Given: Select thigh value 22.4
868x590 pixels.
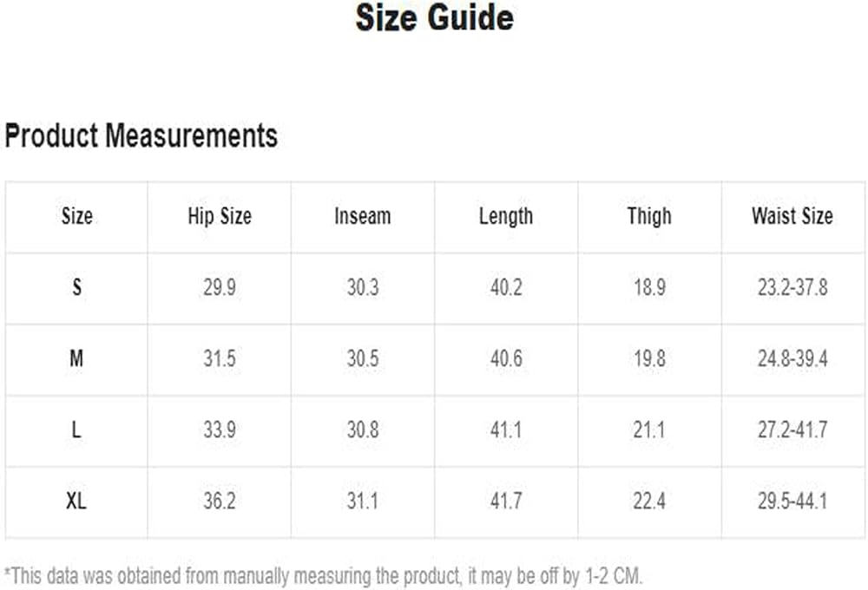Looking at the screenshot, I should pos(649,501).
